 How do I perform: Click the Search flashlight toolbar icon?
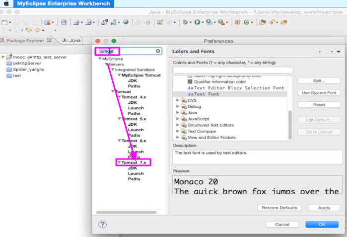tap(272, 22)
